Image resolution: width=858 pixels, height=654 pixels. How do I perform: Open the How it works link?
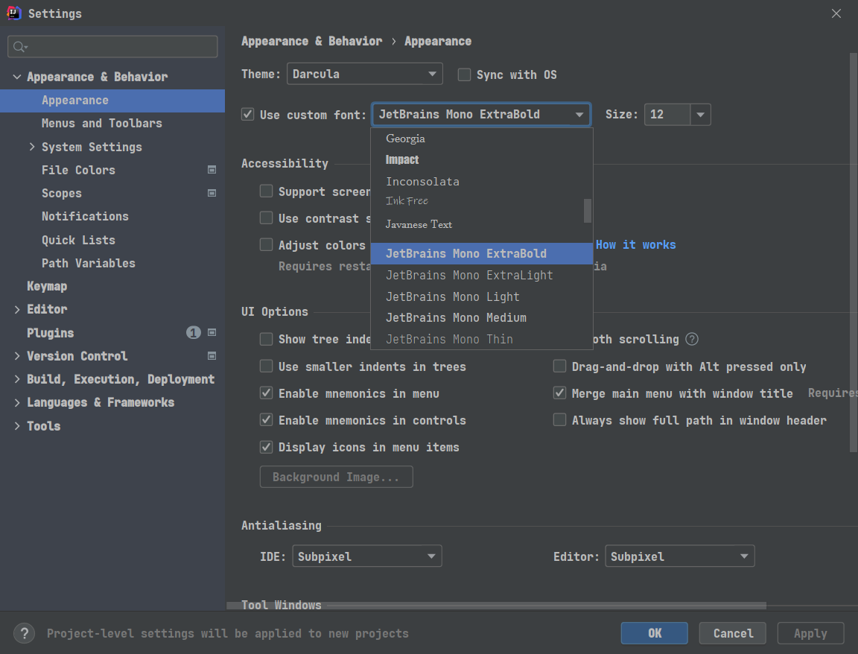635,244
